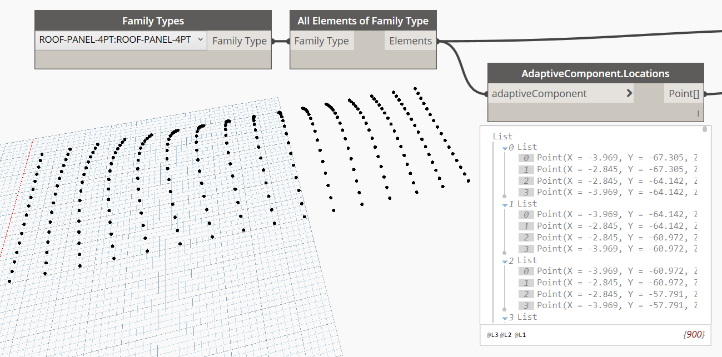
Task: Open the adaptiveComponent port chevron menu
Action: pos(629,93)
